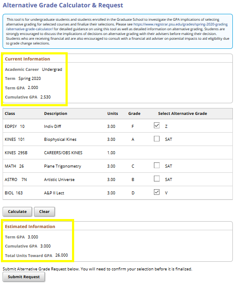Click the Plane Trigonometry description
Viewport: 238px width, 289px height.
coord(63,166)
